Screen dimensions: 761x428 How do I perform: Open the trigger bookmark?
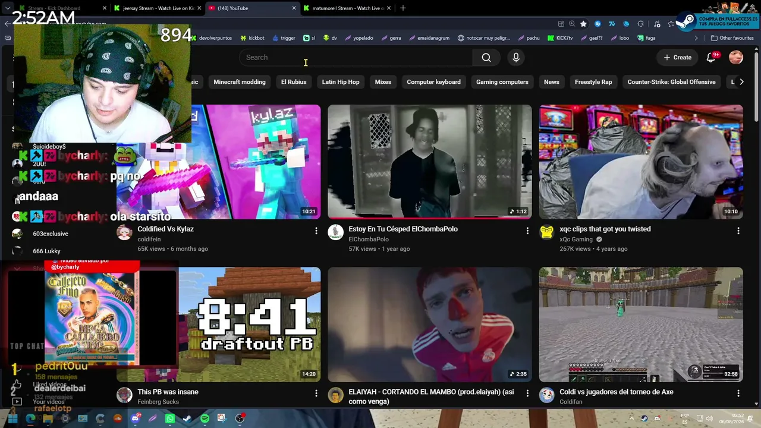pos(284,38)
